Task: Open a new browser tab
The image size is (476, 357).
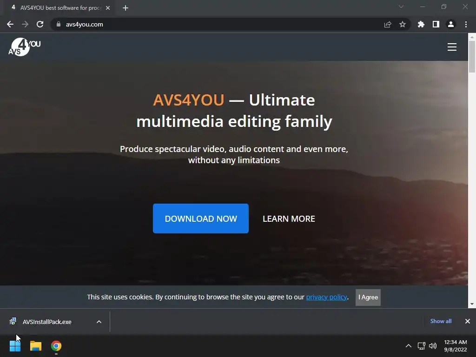Action: point(126,8)
